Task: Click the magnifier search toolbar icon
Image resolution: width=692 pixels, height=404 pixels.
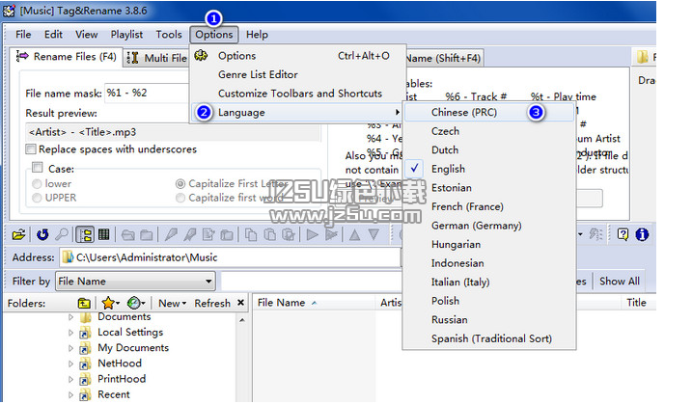Action: pyautogui.click(x=62, y=234)
